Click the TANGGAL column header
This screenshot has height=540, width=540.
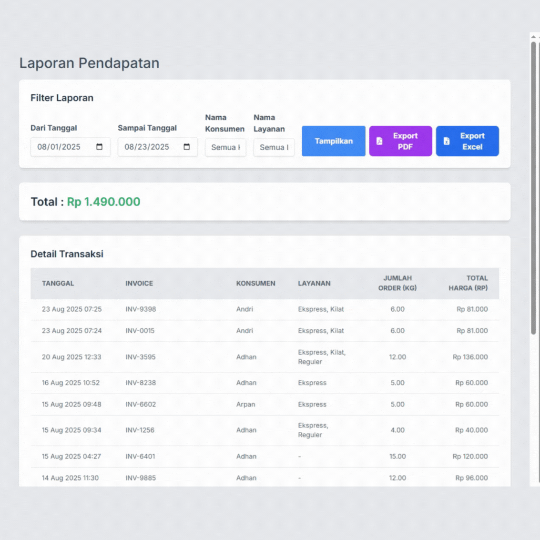[x=58, y=283]
